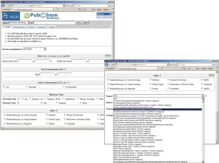This screenshot has width=219, height=163.
Task: Open address bar dropdown in left window
Action: pyautogui.click(x=64, y=6)
